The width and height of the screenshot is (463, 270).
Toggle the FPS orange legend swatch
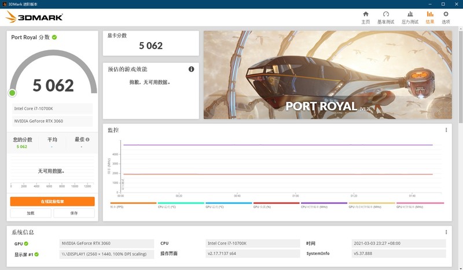pyautogui.click(x=133, y=203)
